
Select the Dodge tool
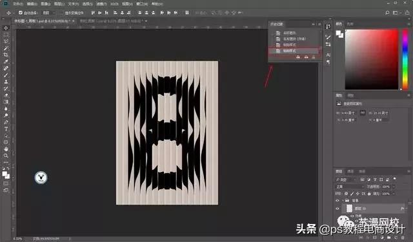tap(6, 115)
